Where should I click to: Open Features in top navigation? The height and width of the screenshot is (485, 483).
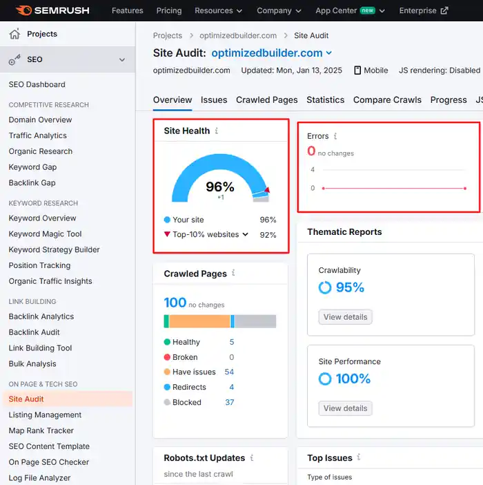point(127,10)
